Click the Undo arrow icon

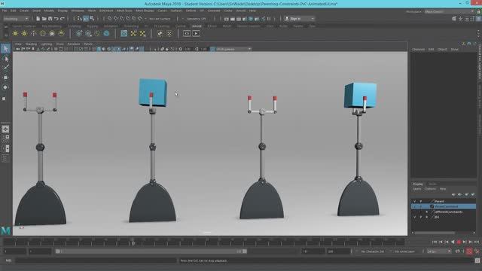pyautogui.click(x=56, y=19)
